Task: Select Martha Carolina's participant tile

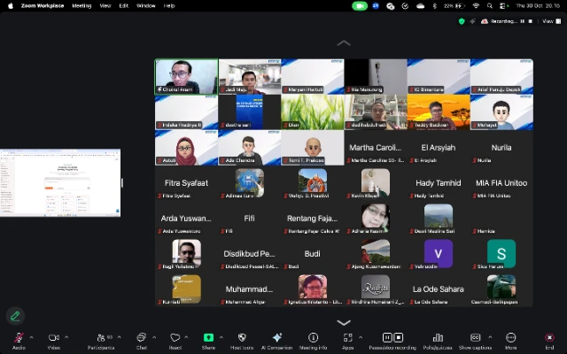Action: tap(376, 148)
